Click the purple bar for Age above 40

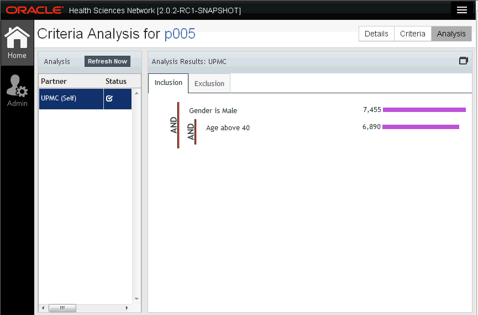click(421, 127)
